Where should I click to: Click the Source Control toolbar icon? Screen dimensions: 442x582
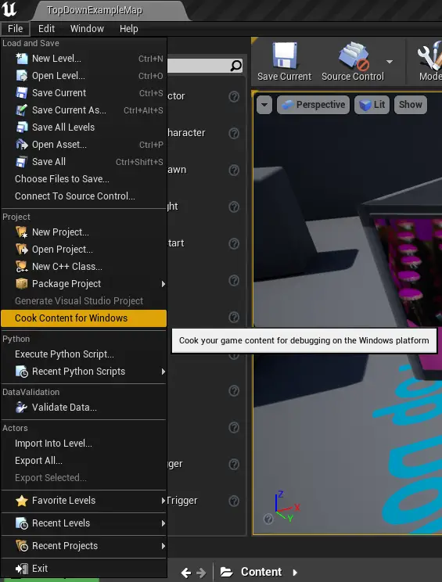[x=354, y=56]
